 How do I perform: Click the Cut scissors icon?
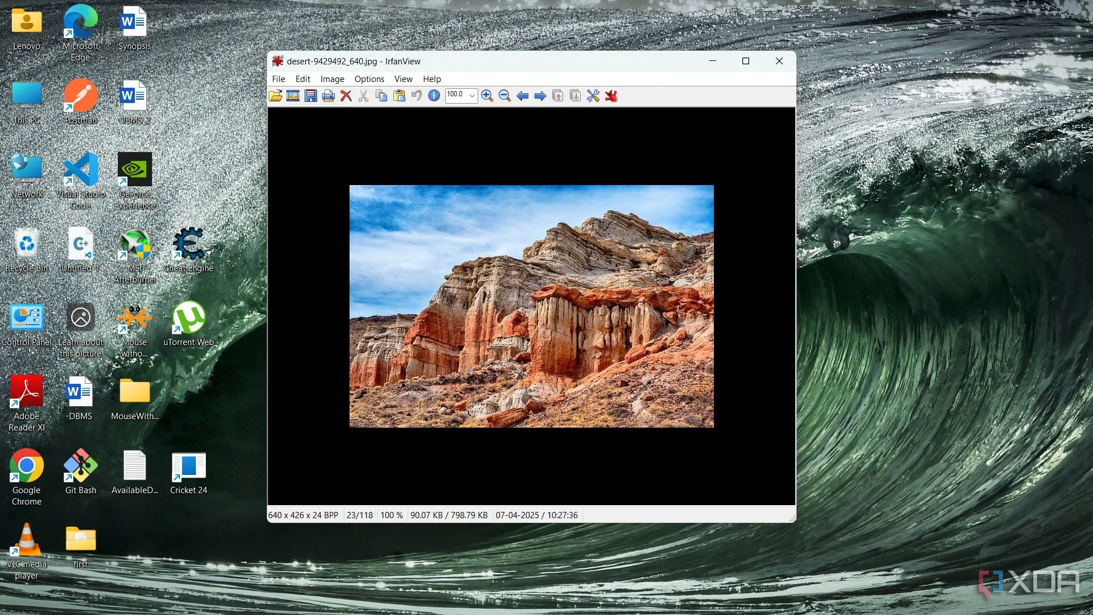click(x=364, y=96)
